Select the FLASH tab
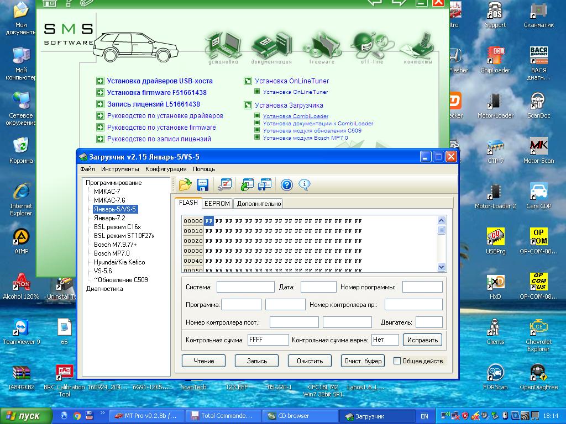The width and height of the screenshot is (566, 424). (188, 203)
